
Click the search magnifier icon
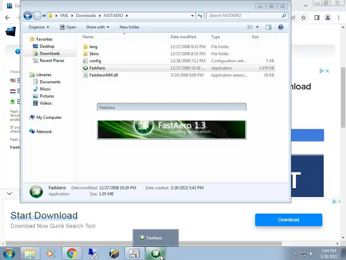click(284, 16)
